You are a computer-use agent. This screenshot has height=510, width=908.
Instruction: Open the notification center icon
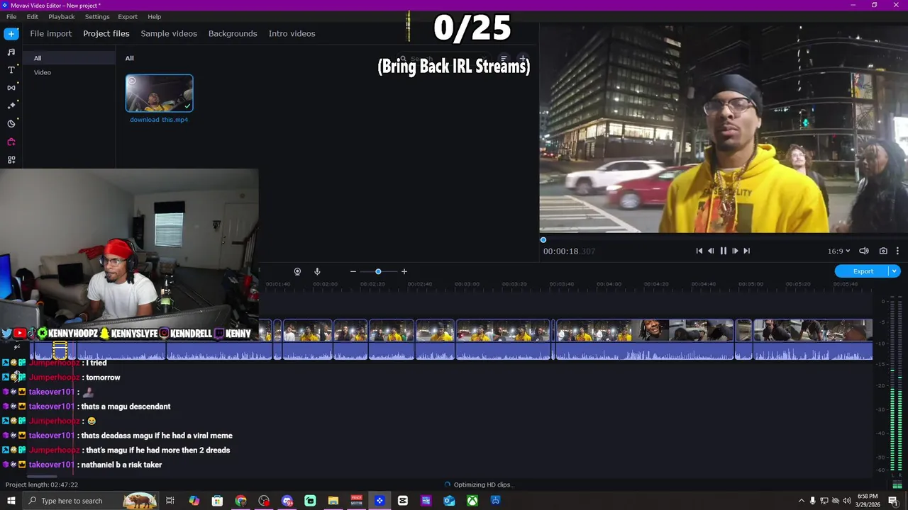click(x=893, y=501)
